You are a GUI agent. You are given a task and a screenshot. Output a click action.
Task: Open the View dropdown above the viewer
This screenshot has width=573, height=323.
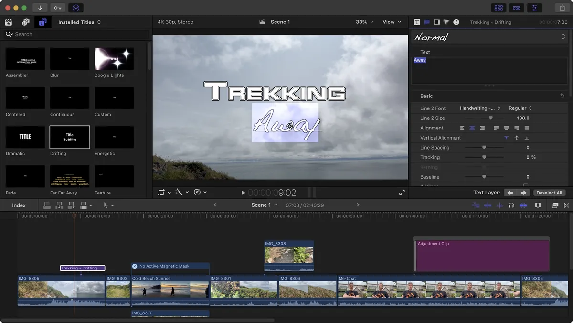392,22
